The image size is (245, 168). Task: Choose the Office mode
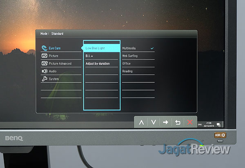(127, 64)
